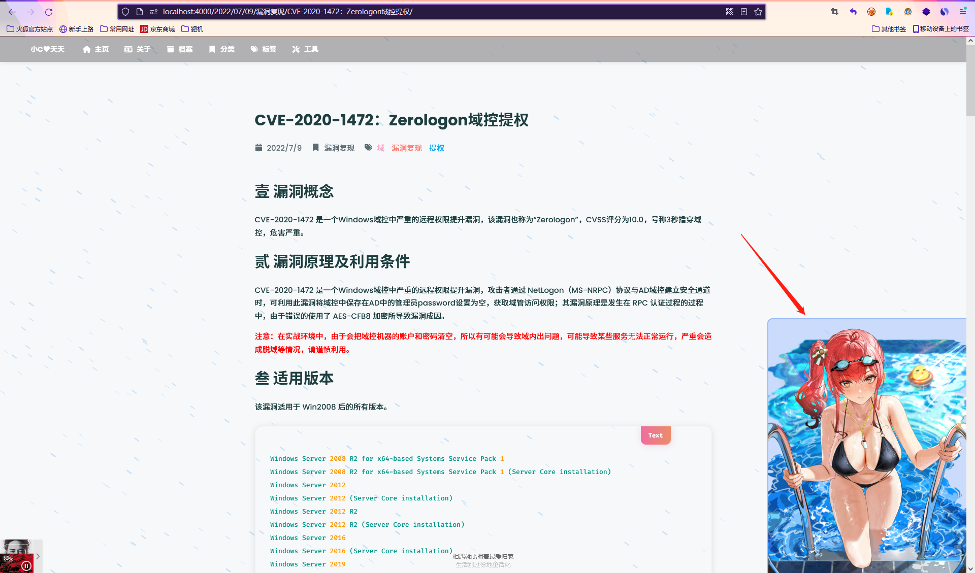Screen dimensions: 975x573
Task: Open the 常用网址 bookmark folder
Action: 117,29
